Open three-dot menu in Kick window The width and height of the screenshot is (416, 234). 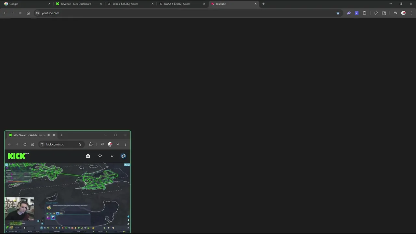pos(126,144)
